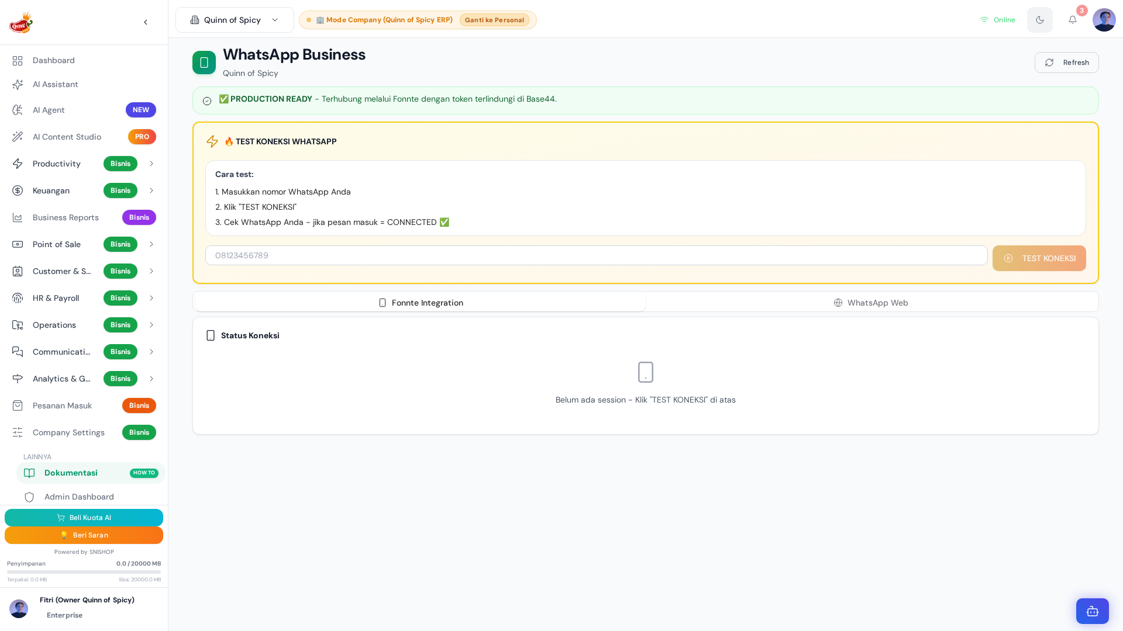
Task: Click Fitri's avatar in sidebar footer
Action: click(19, 608)
